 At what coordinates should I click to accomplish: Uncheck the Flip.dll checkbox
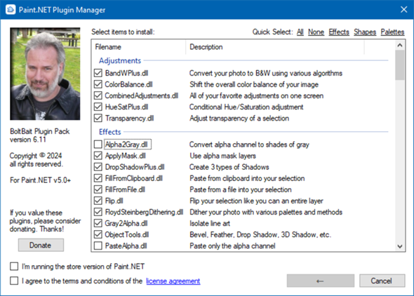click(x=98, y=201)
